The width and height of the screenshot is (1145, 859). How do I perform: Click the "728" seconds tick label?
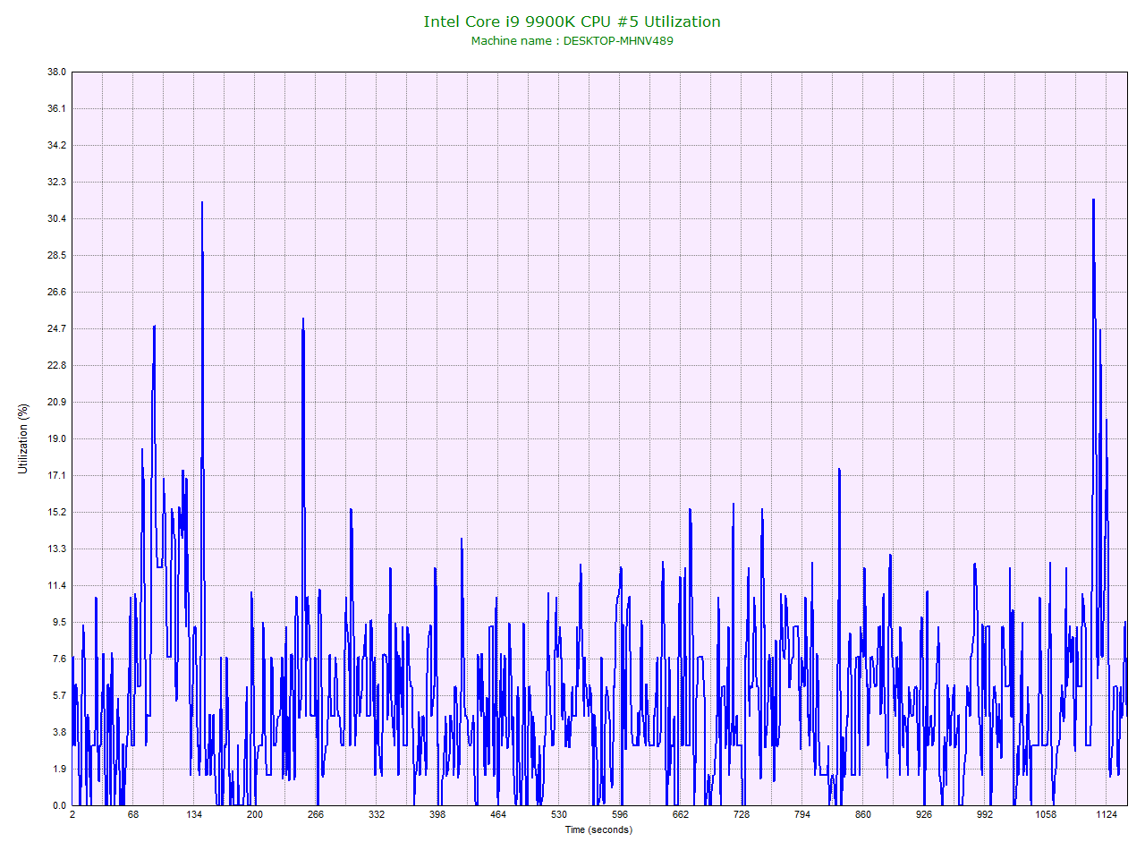tap(742, 815)
